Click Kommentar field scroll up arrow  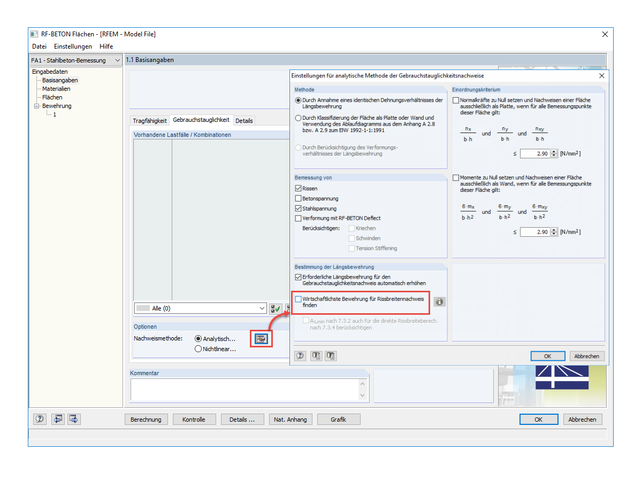click(x=363, y=384)
